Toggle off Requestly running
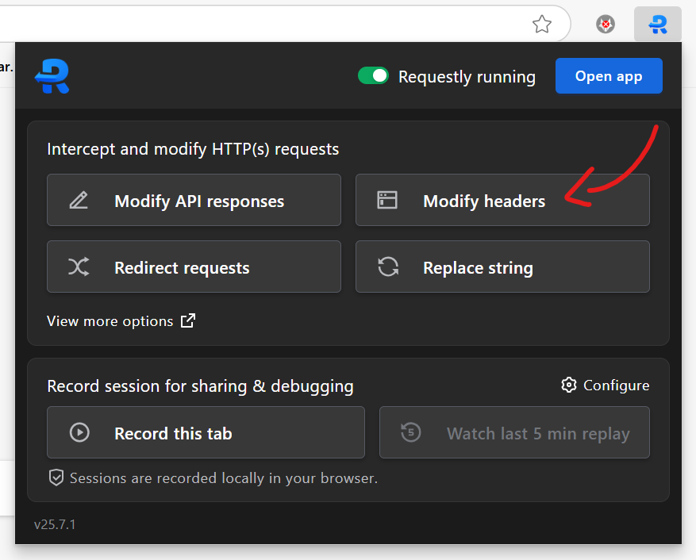This screenshot has width=696, height=560. (374, 75)
